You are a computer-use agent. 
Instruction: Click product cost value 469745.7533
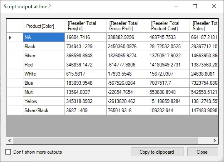click(169, 37)
